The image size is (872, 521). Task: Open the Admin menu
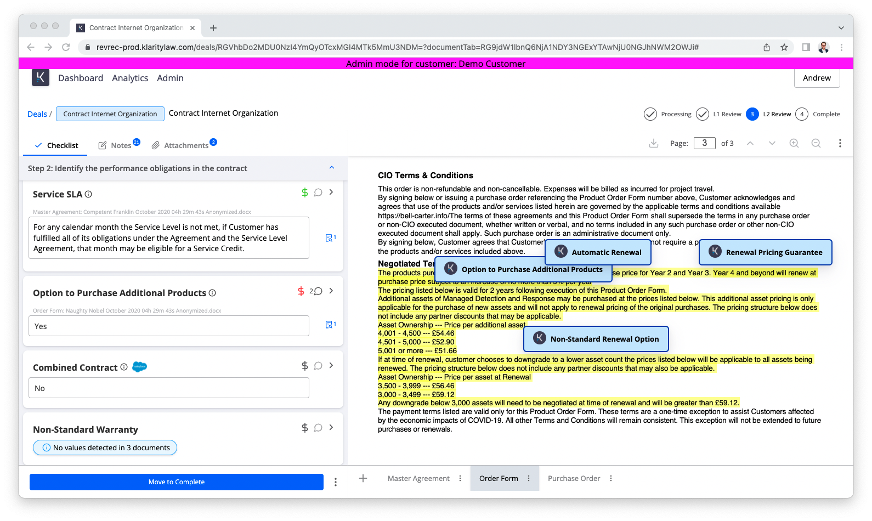point(170,78)
